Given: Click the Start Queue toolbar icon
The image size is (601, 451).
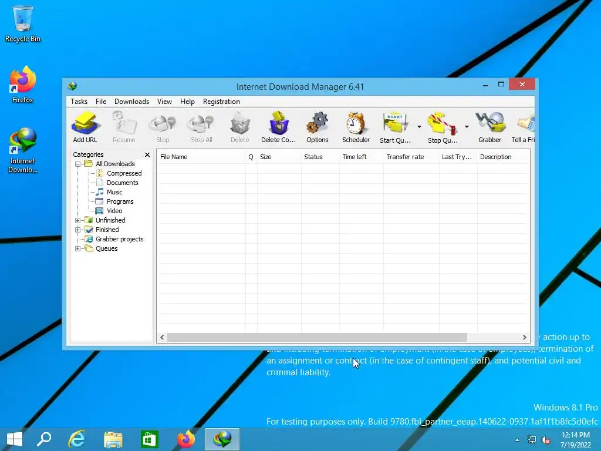Looking at the screenshot, I should click(395, 127).
